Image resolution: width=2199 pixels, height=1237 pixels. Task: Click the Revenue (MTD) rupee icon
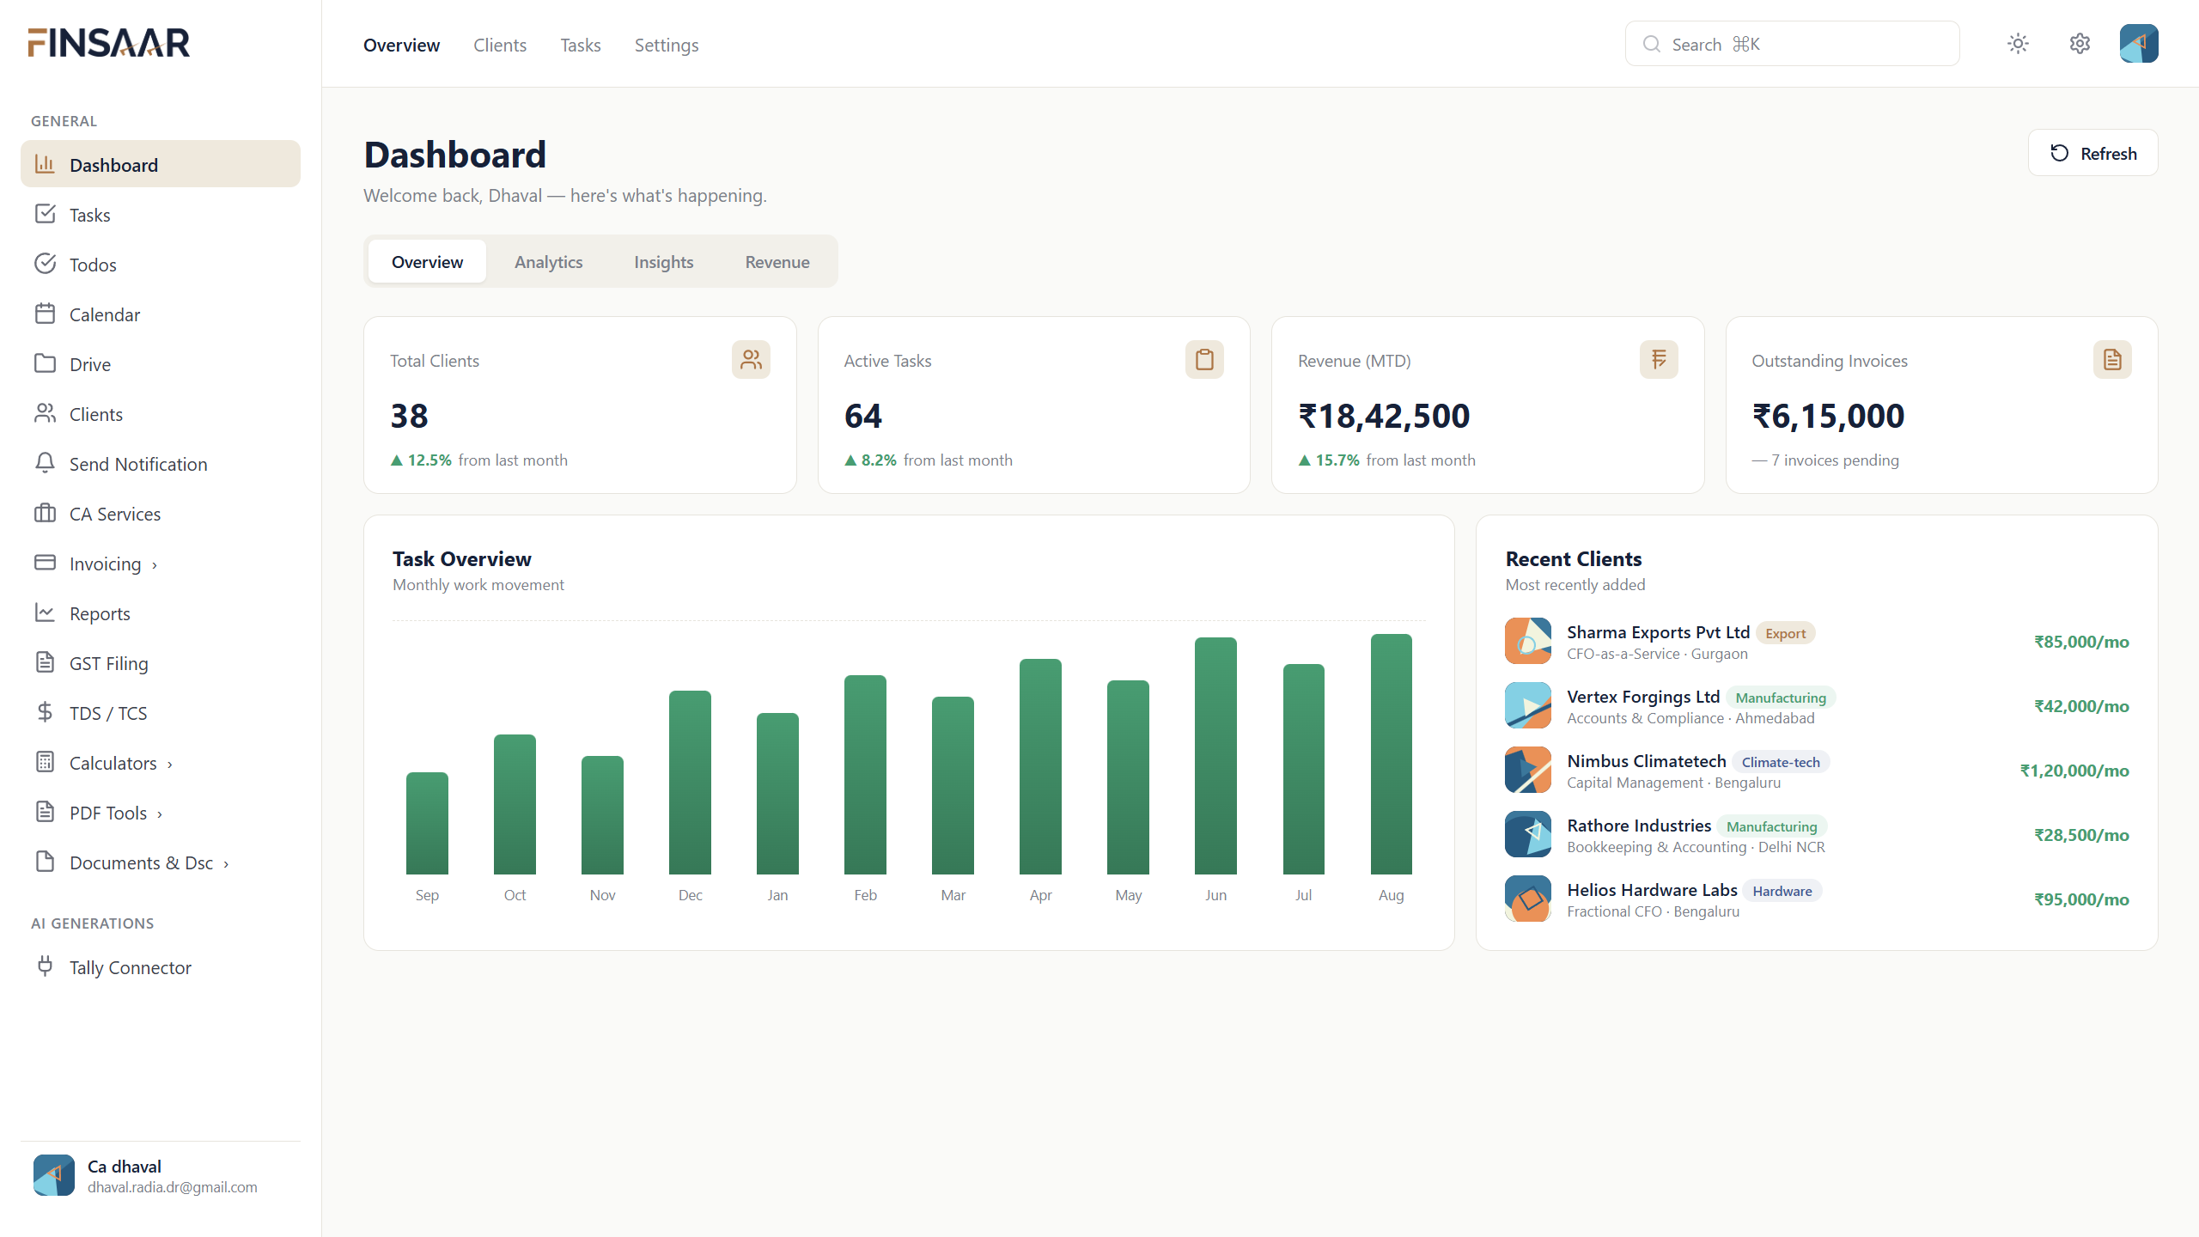[x=1658, y=360]
